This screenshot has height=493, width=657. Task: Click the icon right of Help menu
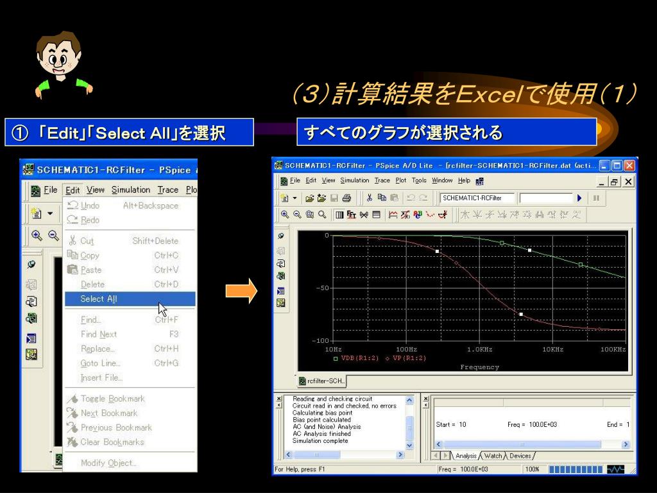(480, 180)
